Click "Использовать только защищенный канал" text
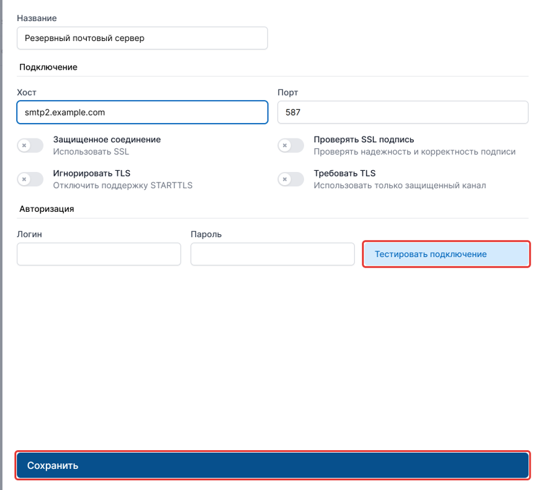This screenshot has width=543, height=490. tap(400, 186)
